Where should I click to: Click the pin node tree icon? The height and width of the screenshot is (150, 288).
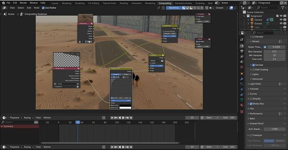tap(159, 8)
